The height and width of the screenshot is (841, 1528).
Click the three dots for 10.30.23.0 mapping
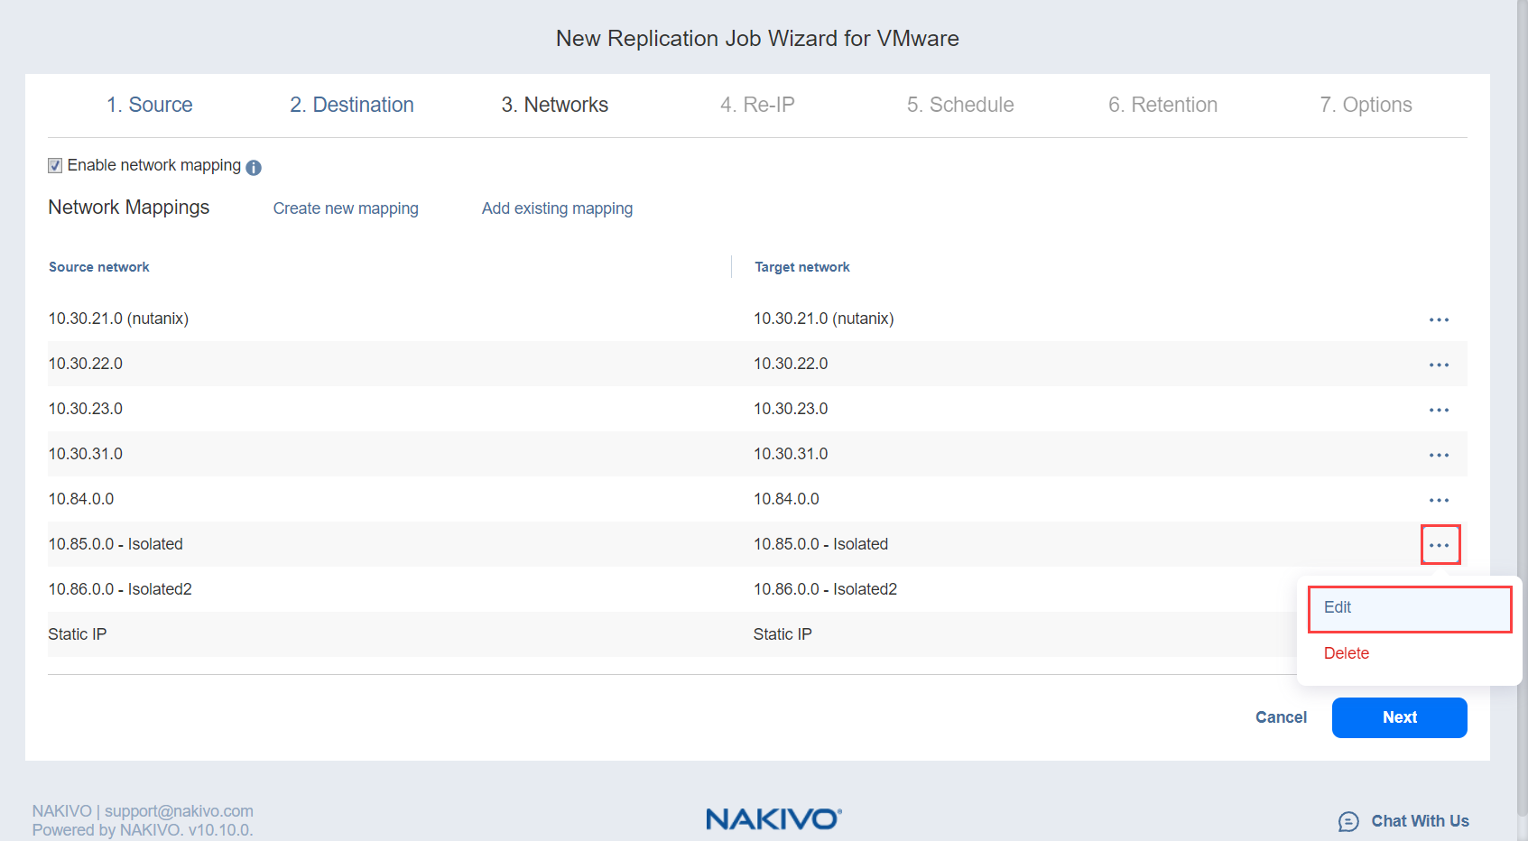click(1439, 410)
